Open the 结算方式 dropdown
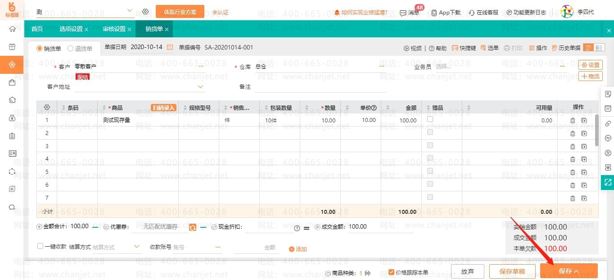The image size is (614, 280). tap(137, 247)
